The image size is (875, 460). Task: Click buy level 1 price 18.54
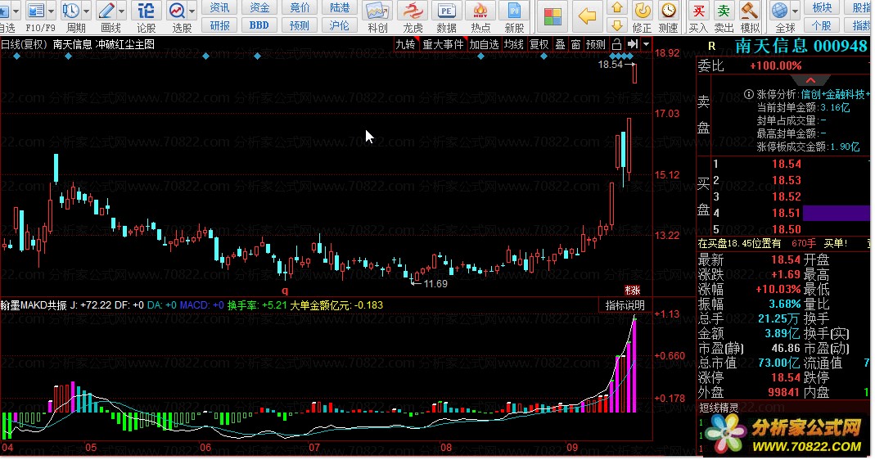point(787,165)
